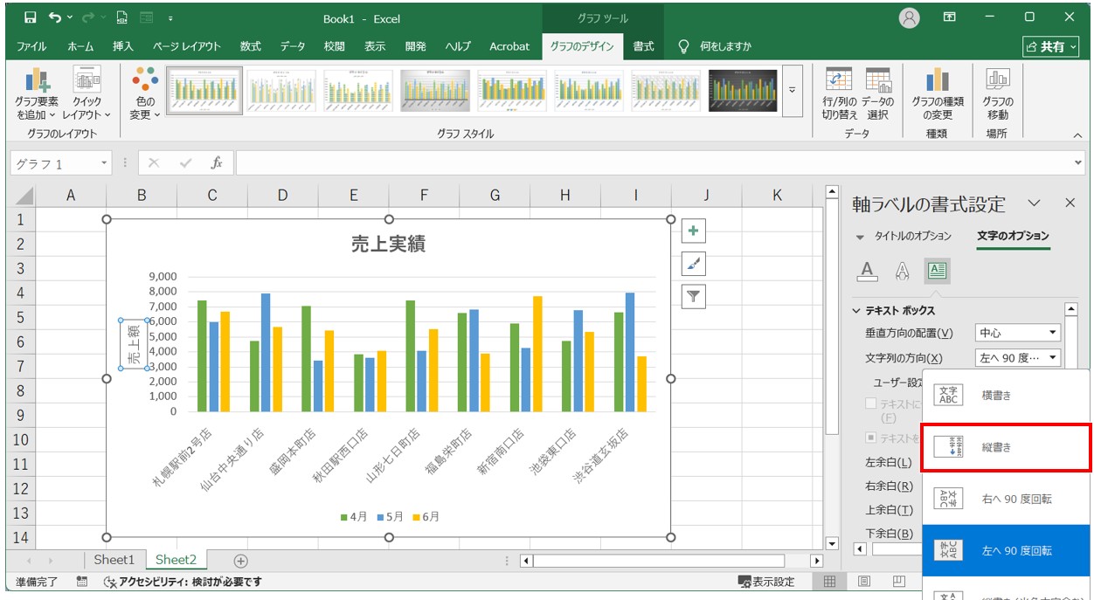Image resolution: width=1094 pixels, height=600 pixels.
Task: Save the workbook with the floppy icon
Action: (31, 17)
